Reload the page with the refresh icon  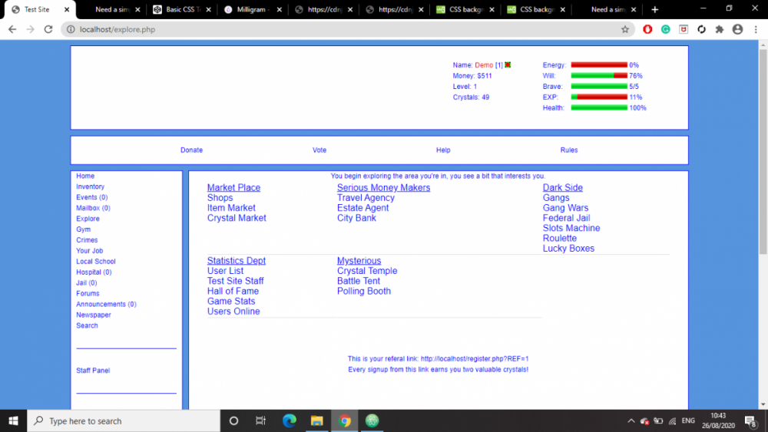click(48, 29)
